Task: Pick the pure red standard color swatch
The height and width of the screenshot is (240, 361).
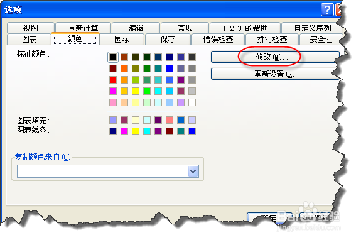Action: click(113, 80)
